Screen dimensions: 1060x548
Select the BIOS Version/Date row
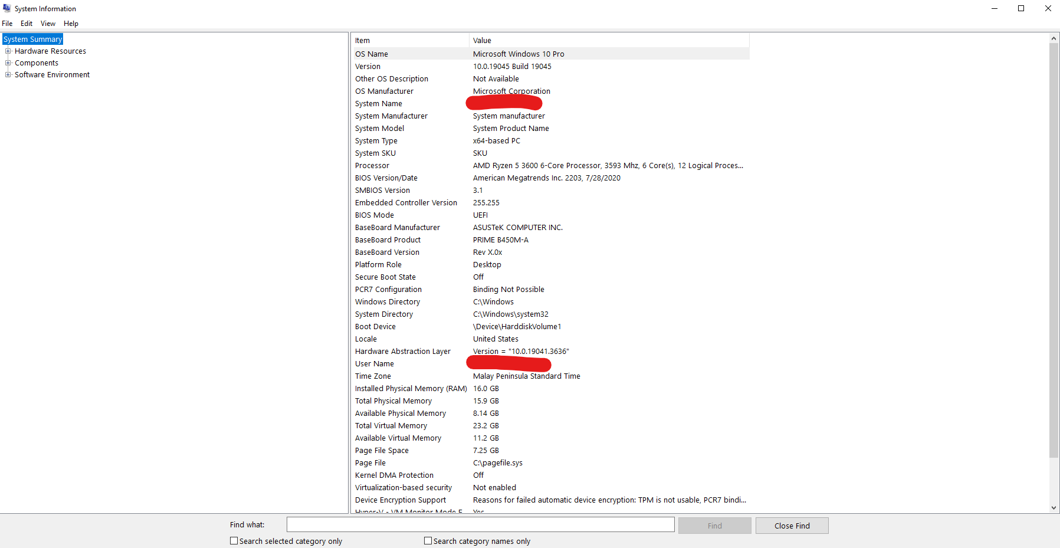coord(551,178)
